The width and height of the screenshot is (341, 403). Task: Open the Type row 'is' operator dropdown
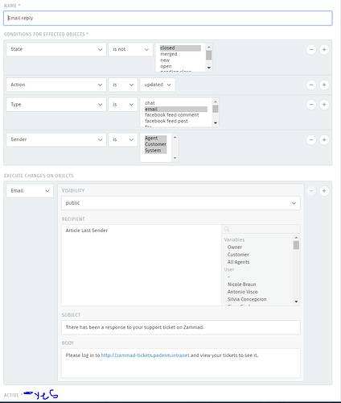coord(123,105)
